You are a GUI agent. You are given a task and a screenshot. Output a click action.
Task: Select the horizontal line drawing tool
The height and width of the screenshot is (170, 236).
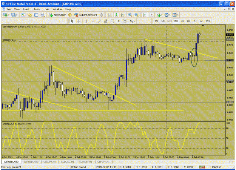[x=93, y=21]
